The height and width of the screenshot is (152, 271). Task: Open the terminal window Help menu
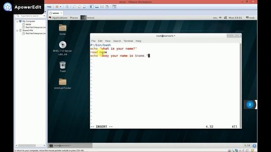point(138,41)
